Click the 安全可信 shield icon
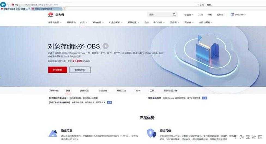The image size is (266, 144). (x=151, y=133)
